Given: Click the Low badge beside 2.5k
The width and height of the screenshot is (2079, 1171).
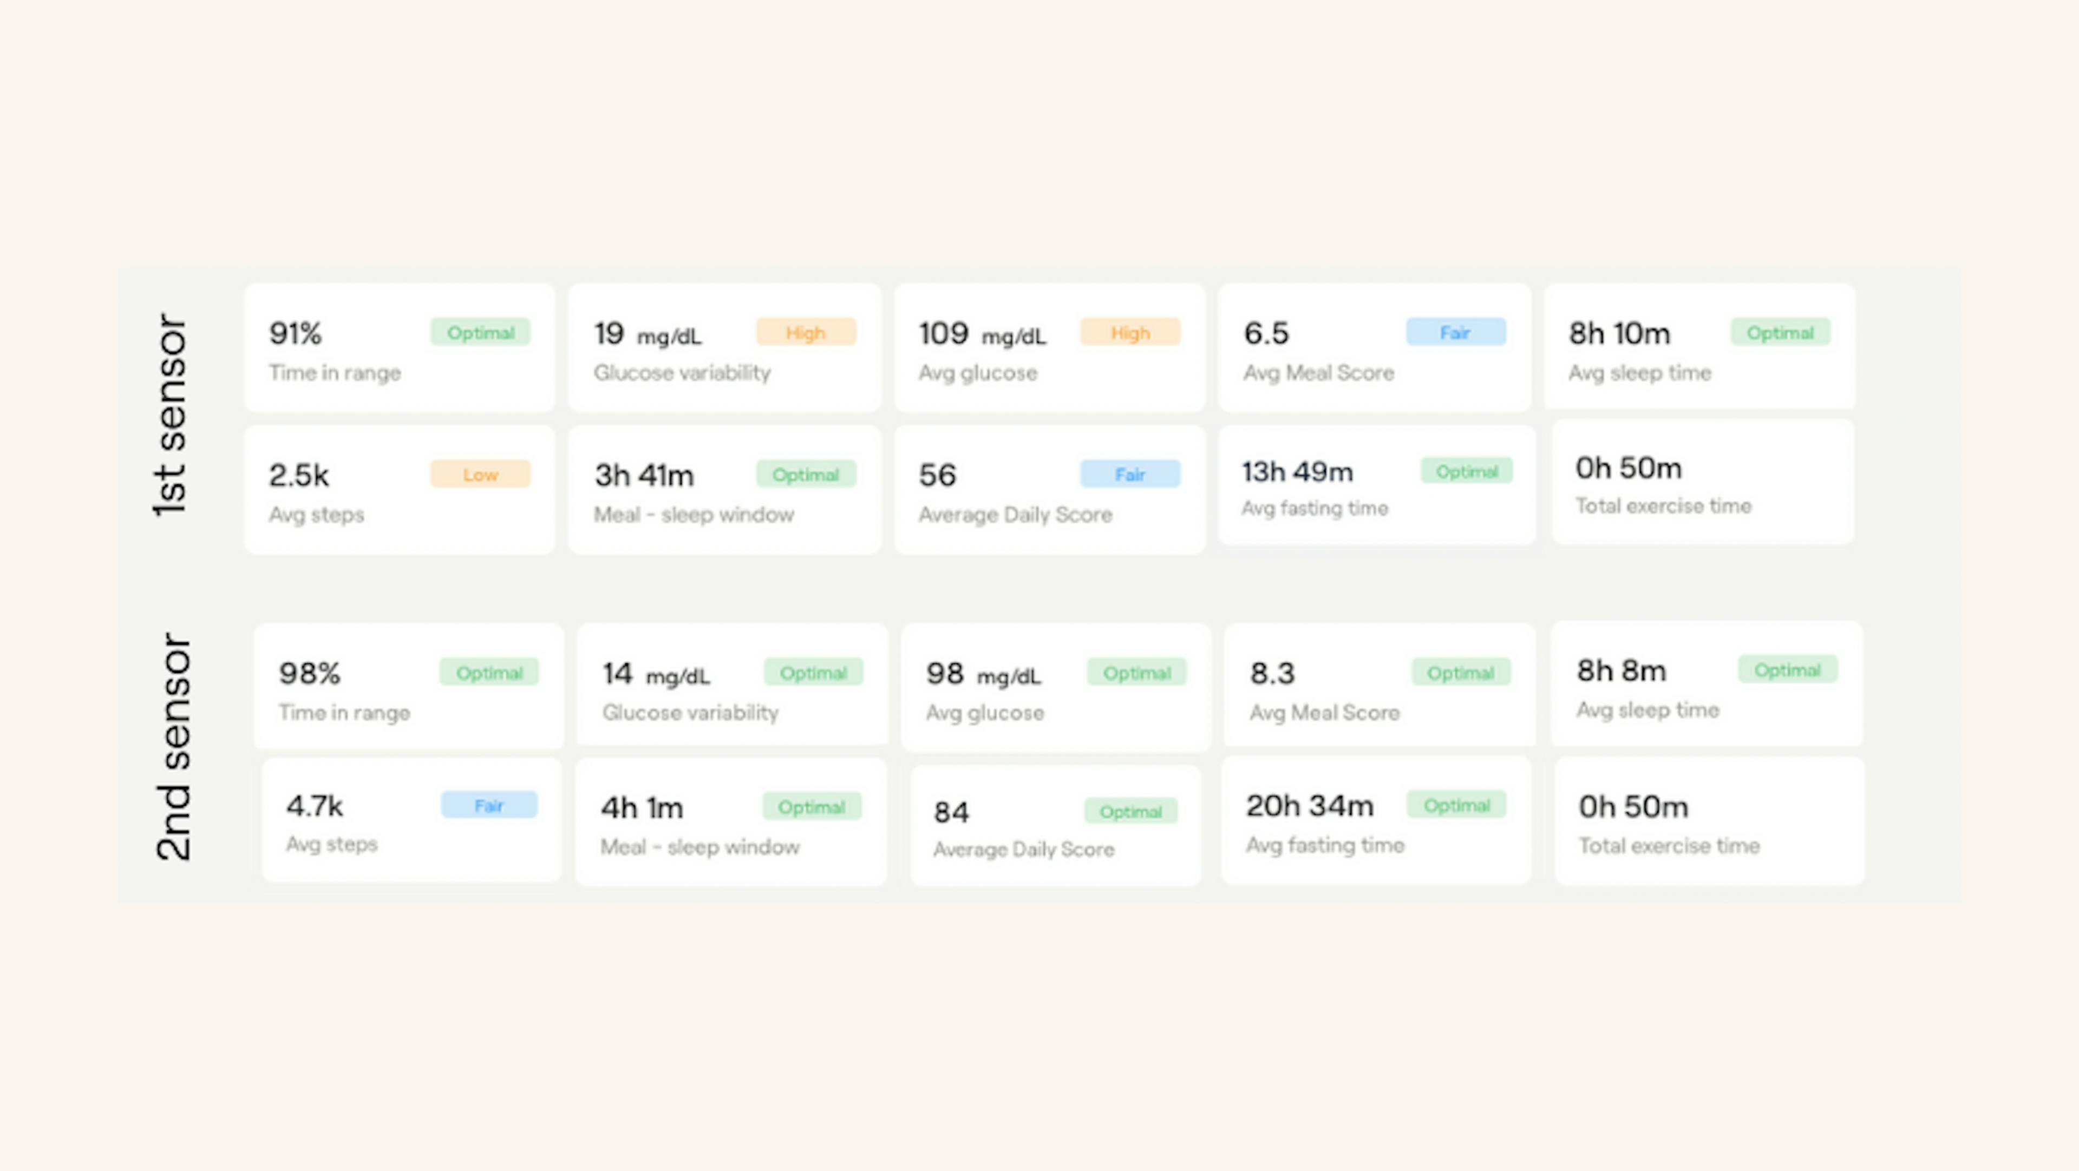Looking at the screenshot, I should tap(481, 474).
